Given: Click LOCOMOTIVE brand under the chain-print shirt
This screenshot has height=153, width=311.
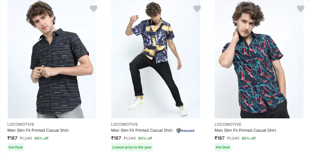Looking at the screenshot, I should click(x=228, y=124).
